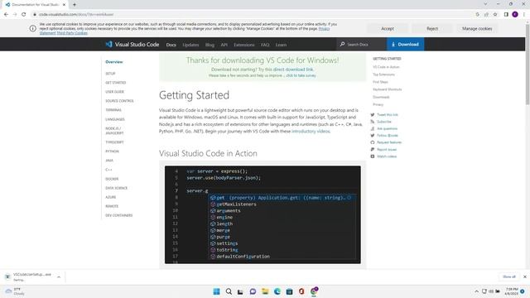Image resolution: width=530 pixels, height=298 pixels.
Task: Open File Explorer from the taskbar
Action: coord(265,291)
